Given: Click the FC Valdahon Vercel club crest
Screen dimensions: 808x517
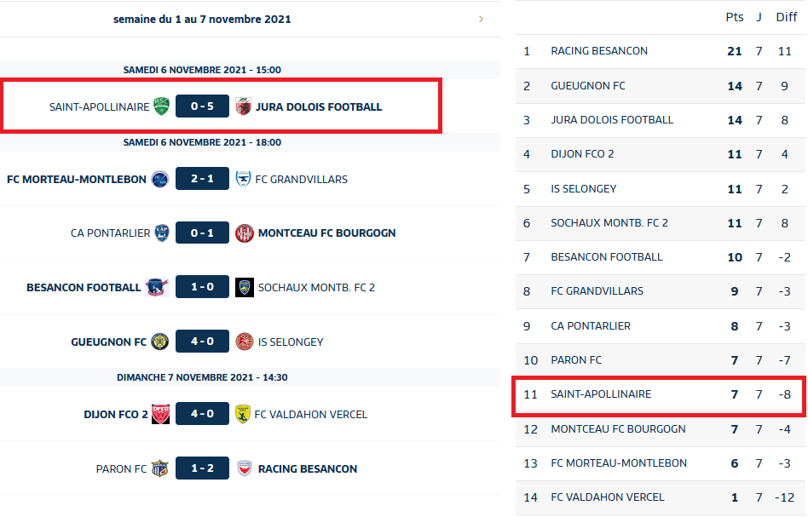Looking at the screenshot, I should pos(243,414).
